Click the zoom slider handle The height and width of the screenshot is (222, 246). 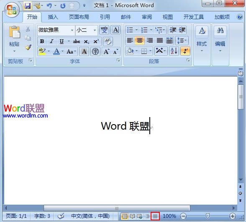tap(208, 216)
